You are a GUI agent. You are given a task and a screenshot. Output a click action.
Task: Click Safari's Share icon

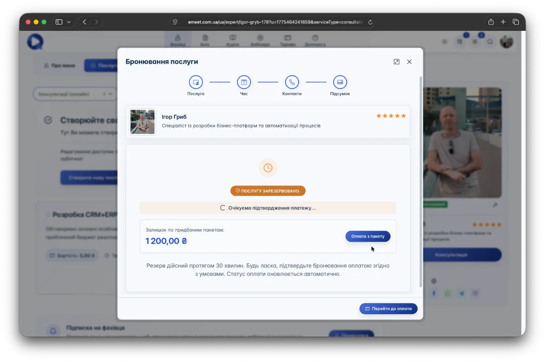point(491,22)
